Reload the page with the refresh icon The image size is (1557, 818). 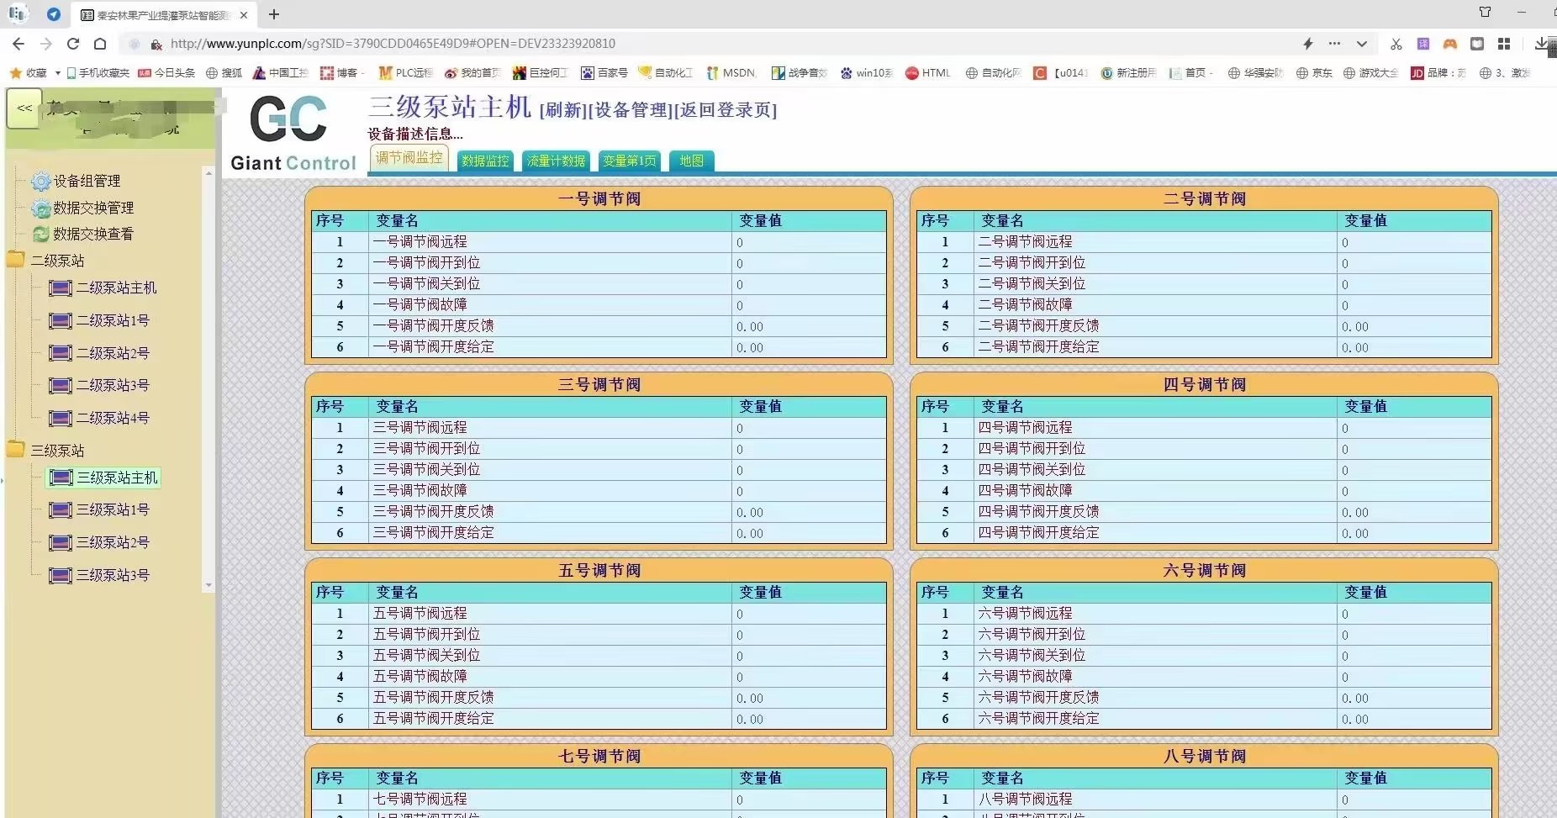point(73,44)
